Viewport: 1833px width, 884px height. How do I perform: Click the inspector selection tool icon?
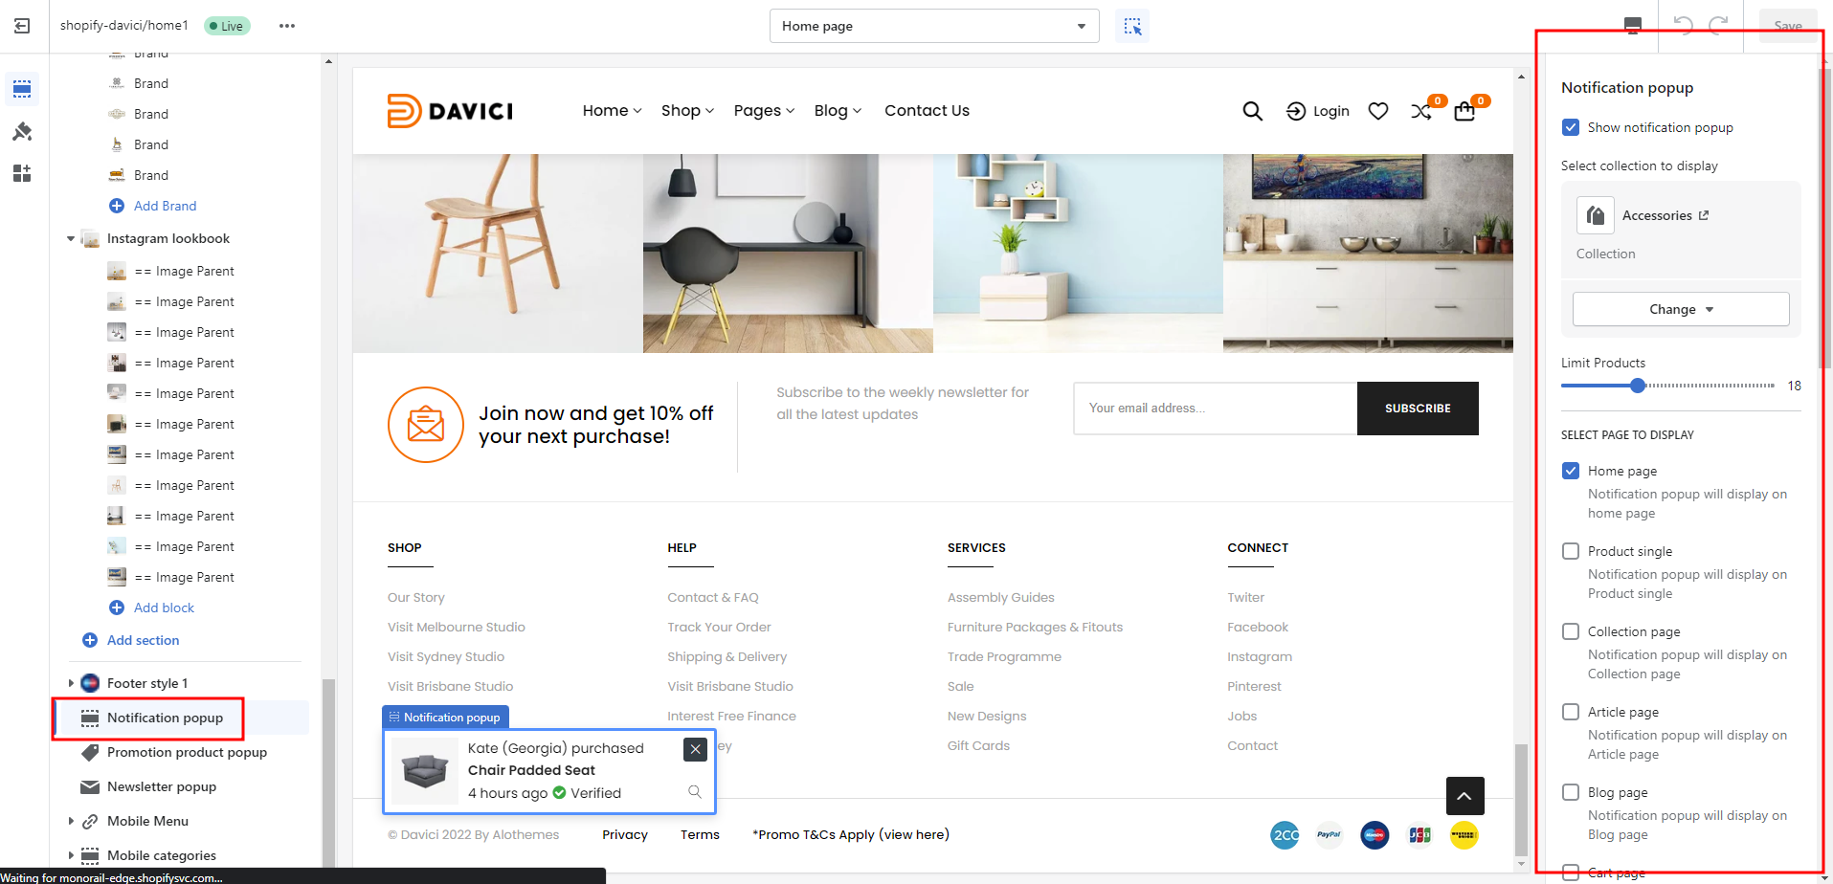[x=1132, y=27]
